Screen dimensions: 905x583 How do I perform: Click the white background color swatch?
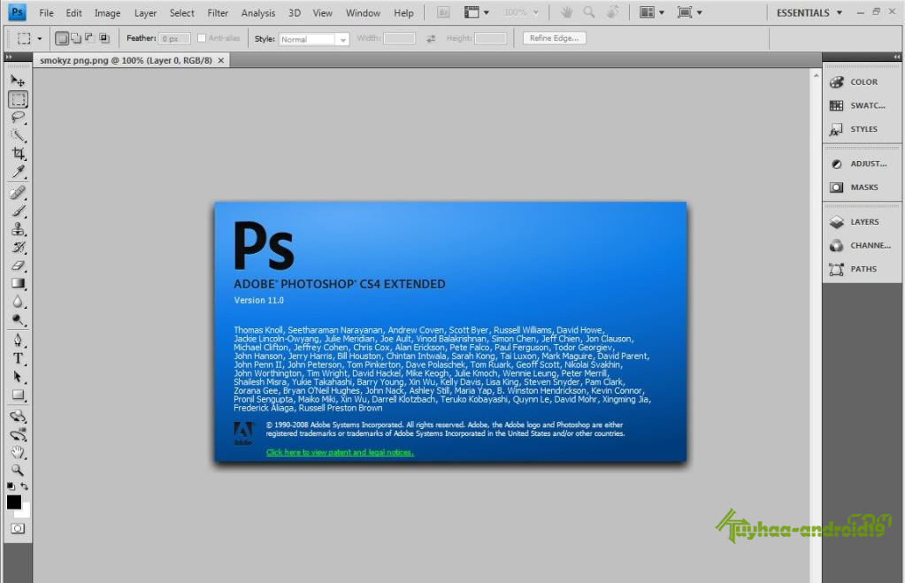coord(25,512)
